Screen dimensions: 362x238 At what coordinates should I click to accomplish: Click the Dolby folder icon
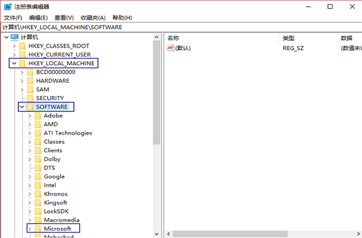point(38,159)
